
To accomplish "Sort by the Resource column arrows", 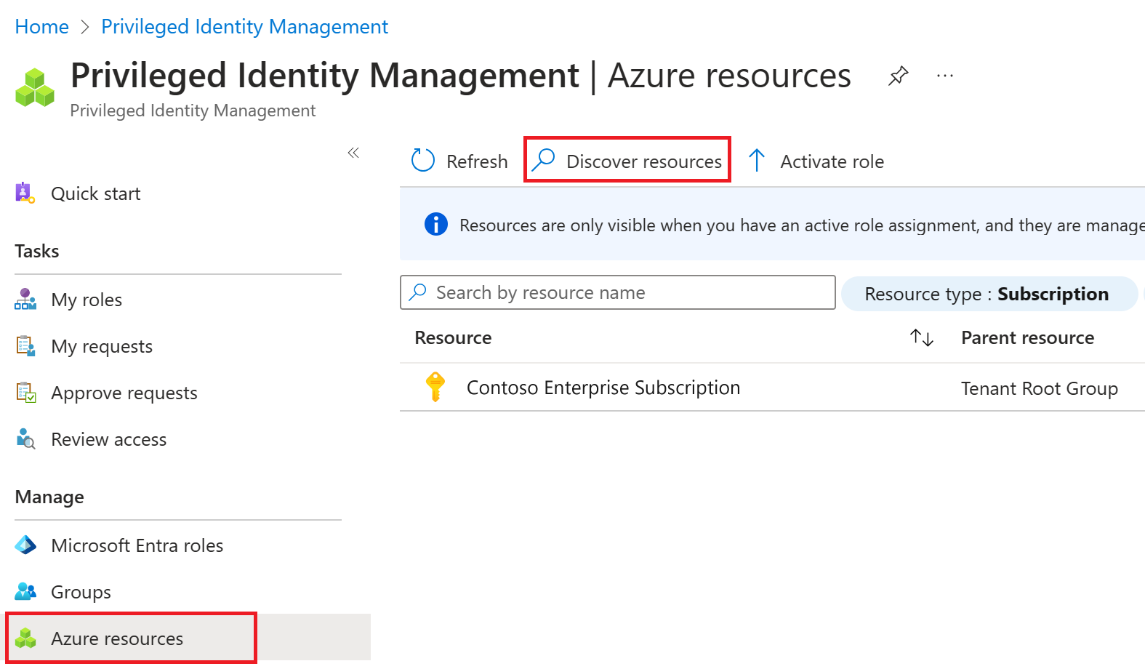I will point(922,338).
